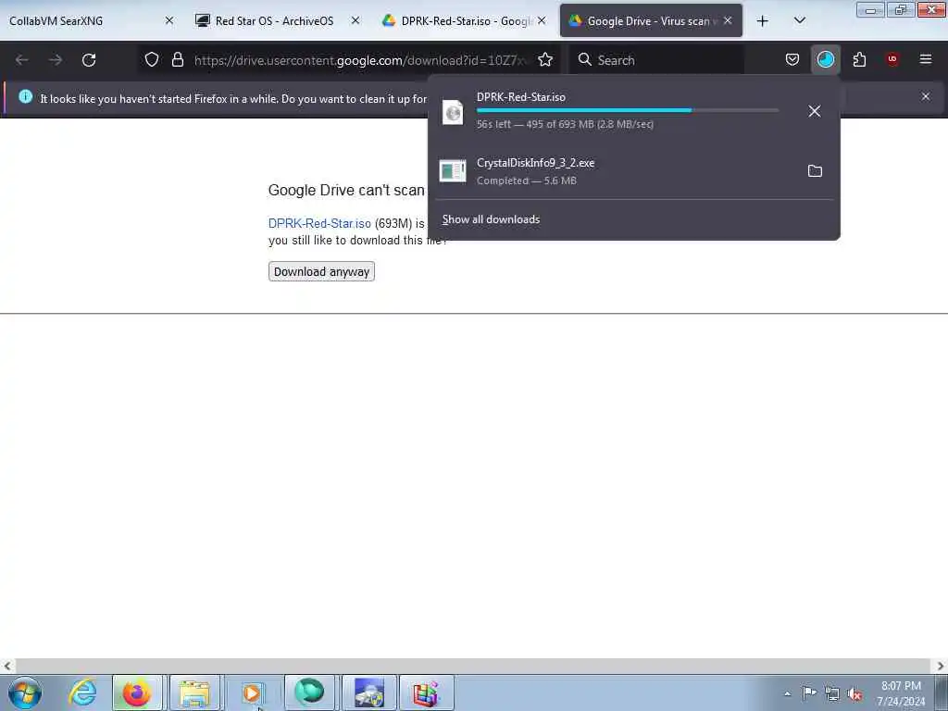Open the Firefox application hamburger menu
This screenshot has width=948, height=711.
(926, 59)
